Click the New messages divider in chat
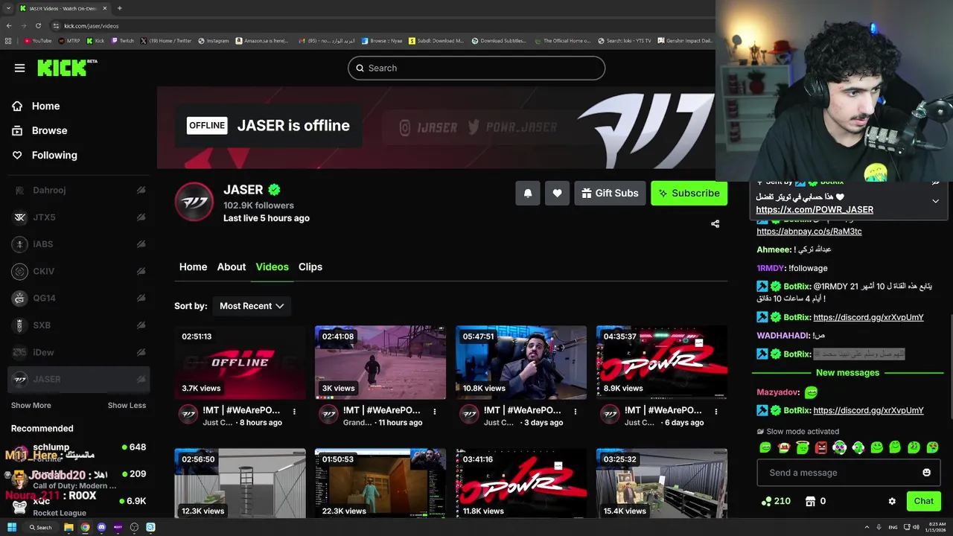Image resolution: width=953 pixels, height=536 pixels. tap(847, 373)
